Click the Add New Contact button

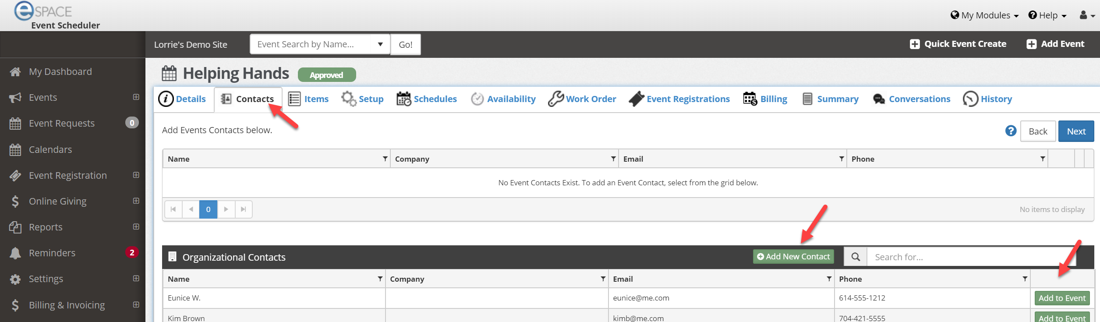[x=793, y=257]
